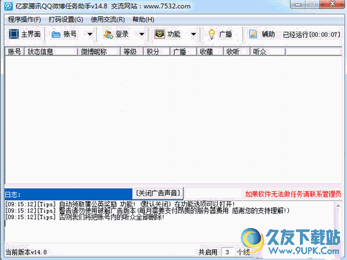Sort by the 听众 column header
Viewport: 347px width, 260px height.
267,52
